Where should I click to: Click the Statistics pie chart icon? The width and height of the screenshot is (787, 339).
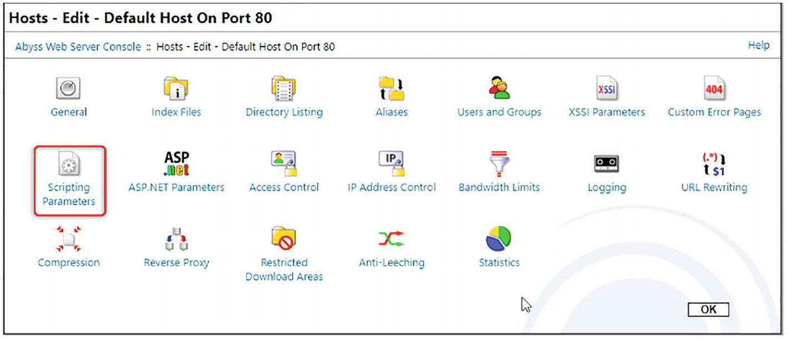[x=499, y=239]
